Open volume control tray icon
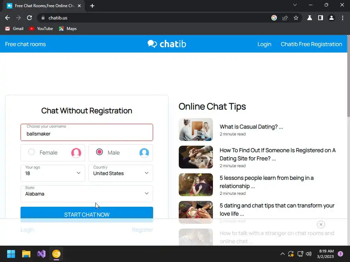350x262 pixels. point(309,254)
